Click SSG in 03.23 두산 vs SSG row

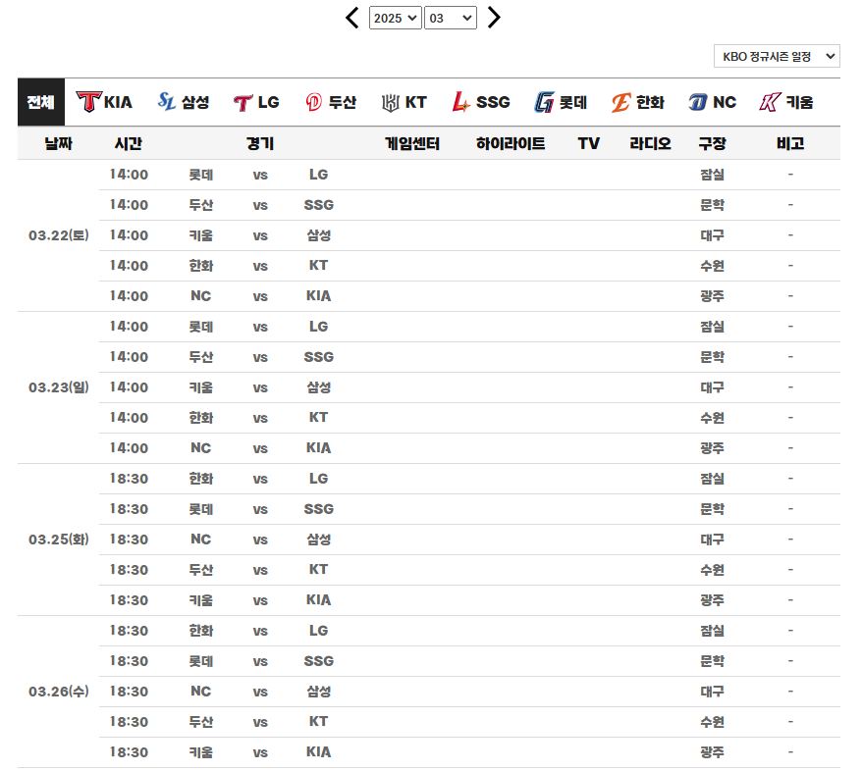(318, 357)
